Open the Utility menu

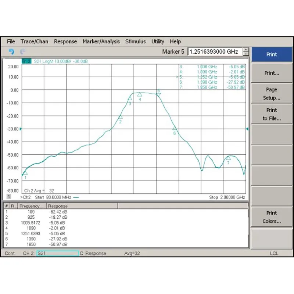pyautogui.click(x=158, y=42)
